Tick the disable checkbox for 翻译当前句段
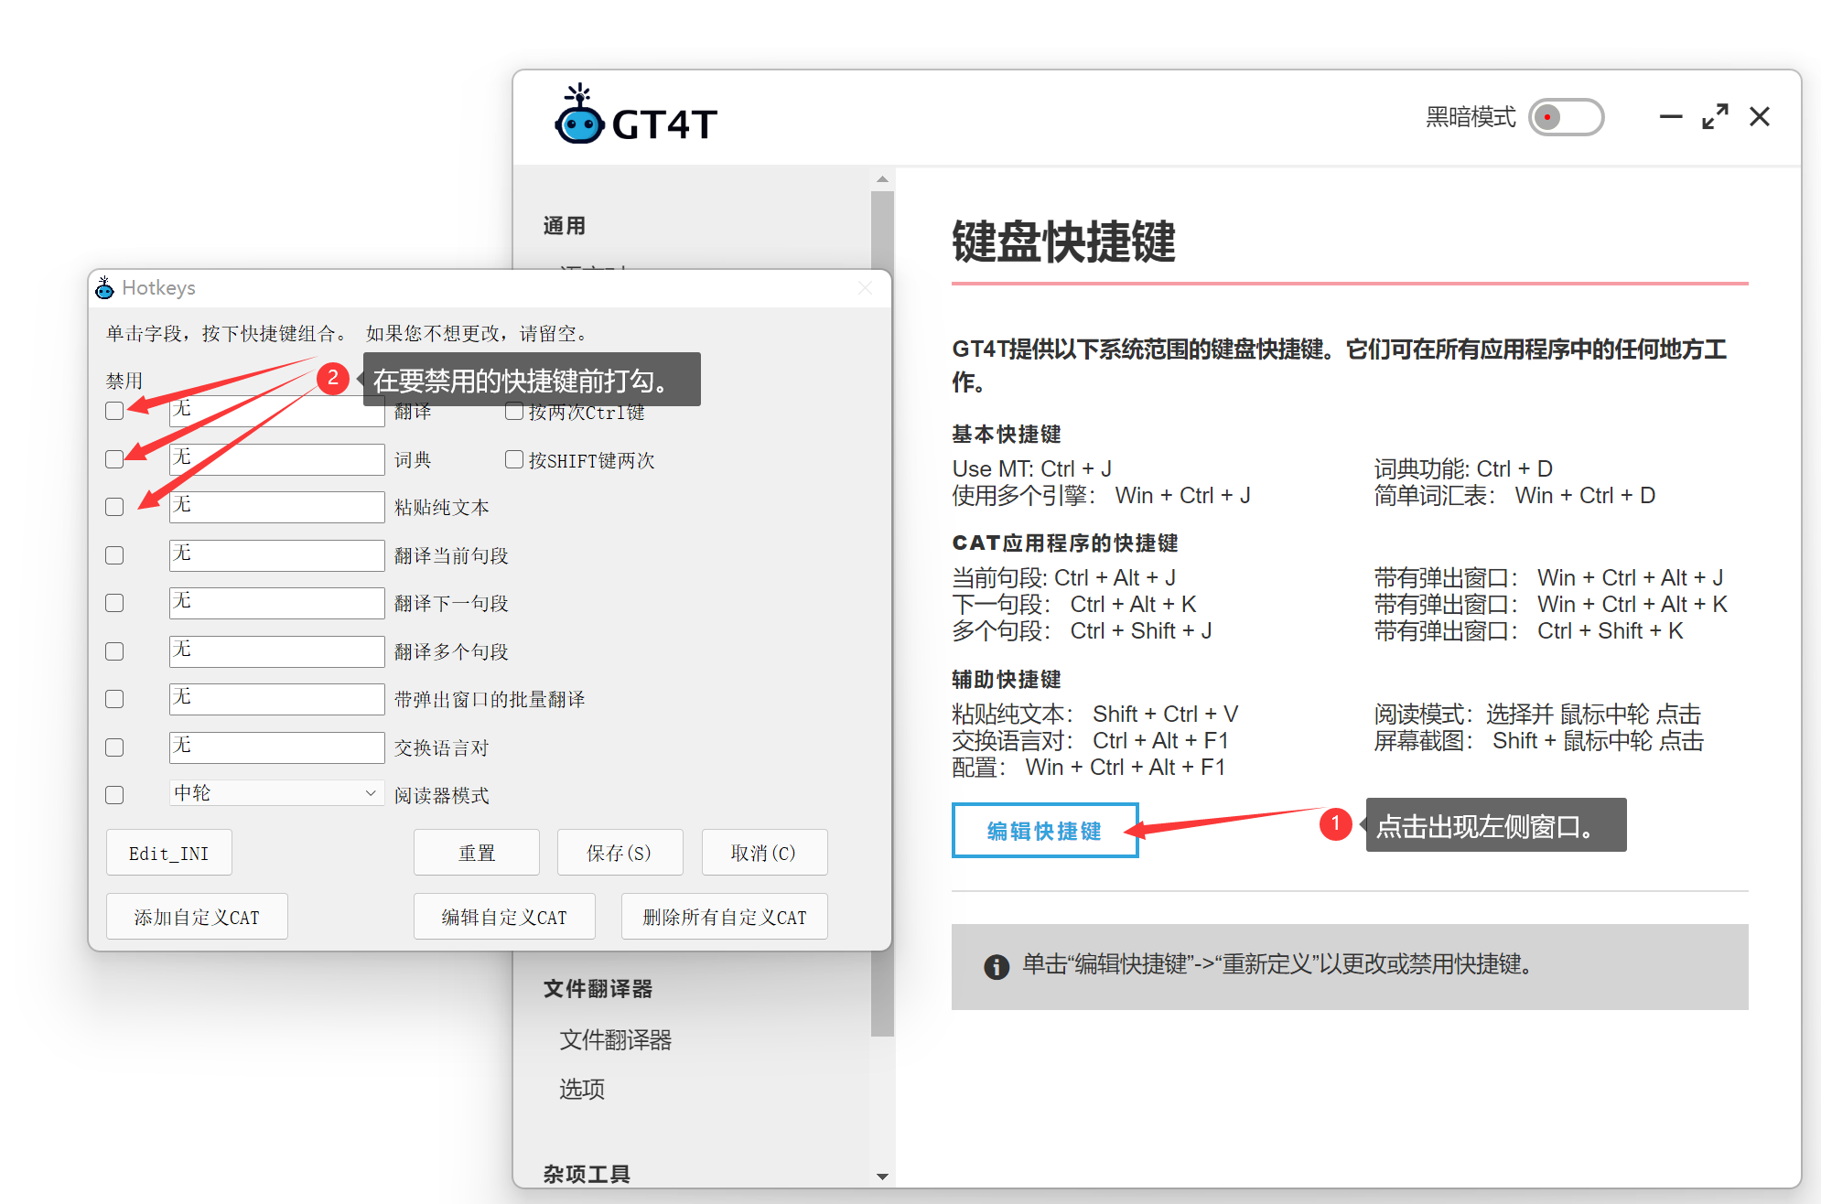 114,555
